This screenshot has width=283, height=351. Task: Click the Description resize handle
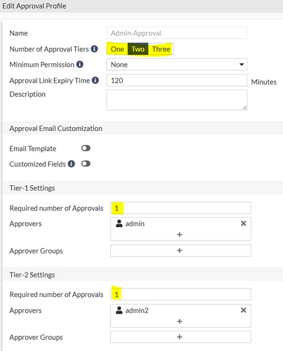(x=244, y=107)
